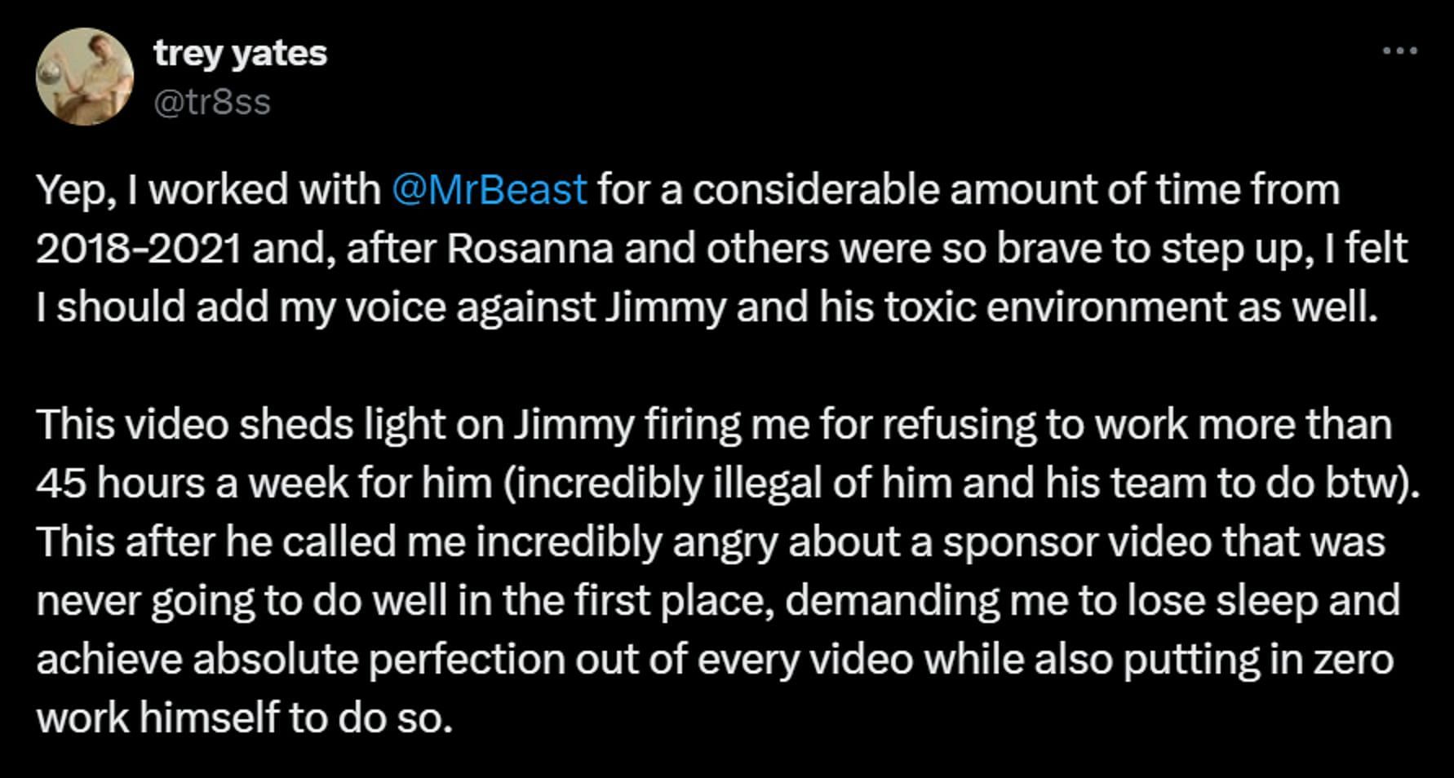Click the words "absolute perfection"

coord(379,660)
